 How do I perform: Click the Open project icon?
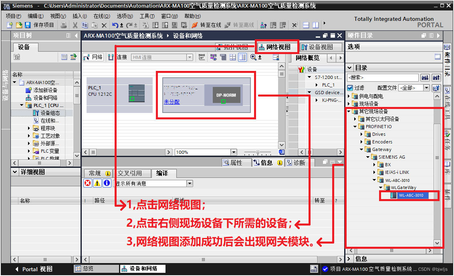pos(19,25)
